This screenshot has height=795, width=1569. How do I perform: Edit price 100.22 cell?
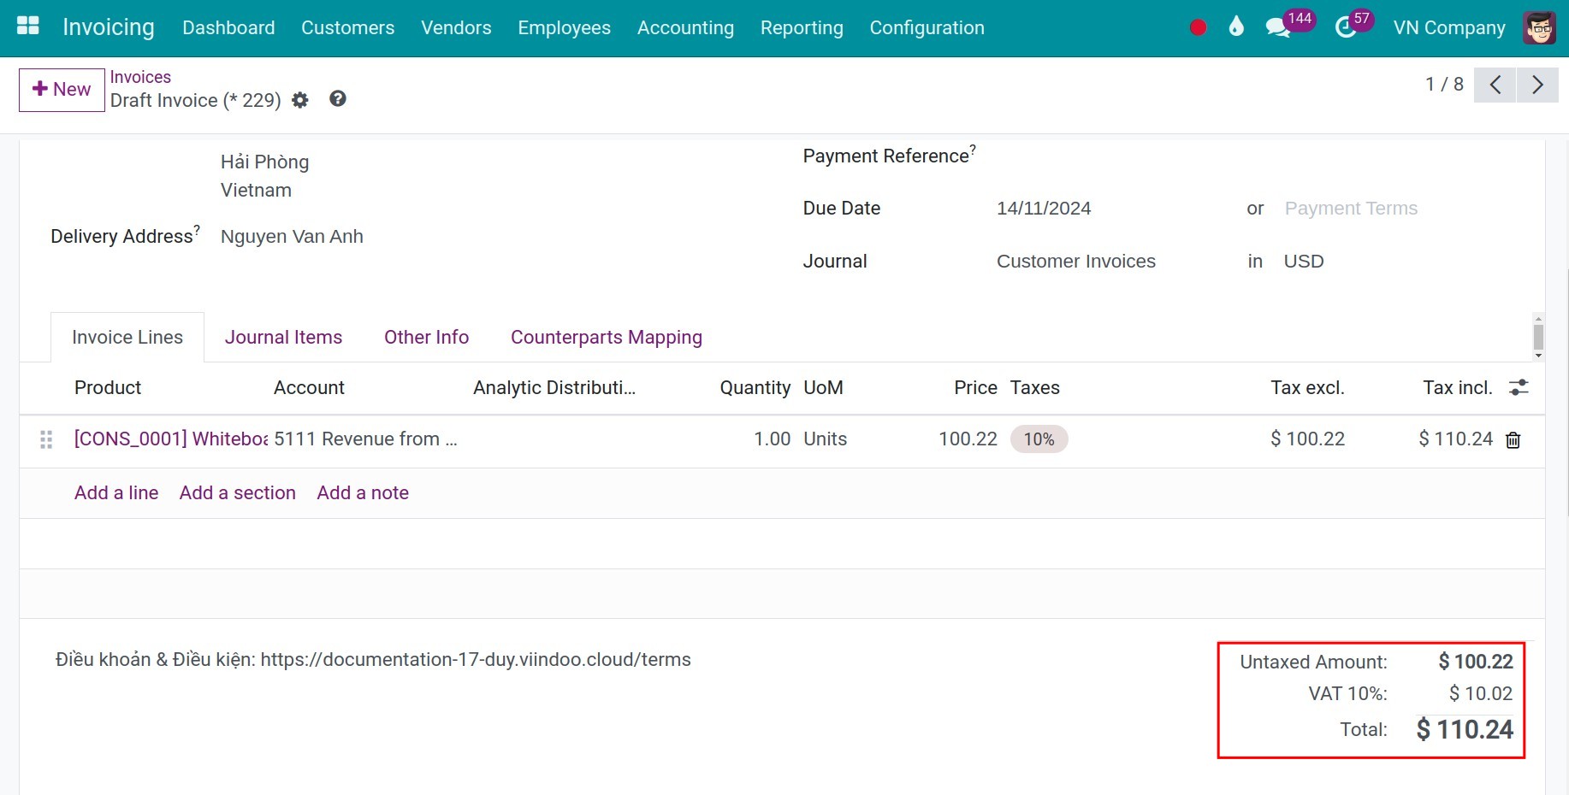pyautogui.click(x=968, y=439)
